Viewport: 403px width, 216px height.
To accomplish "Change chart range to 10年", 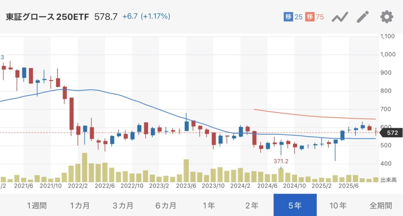I will [338, 205].
